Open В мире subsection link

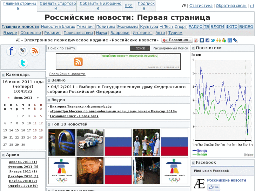[x=10, y=33]
